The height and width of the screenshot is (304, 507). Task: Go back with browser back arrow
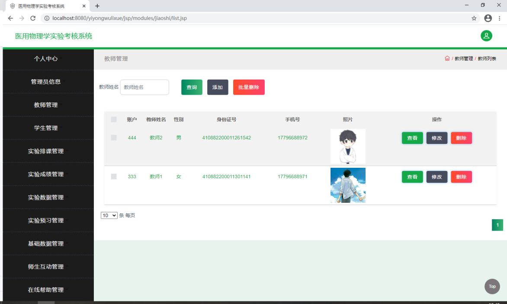coord(10,18)
